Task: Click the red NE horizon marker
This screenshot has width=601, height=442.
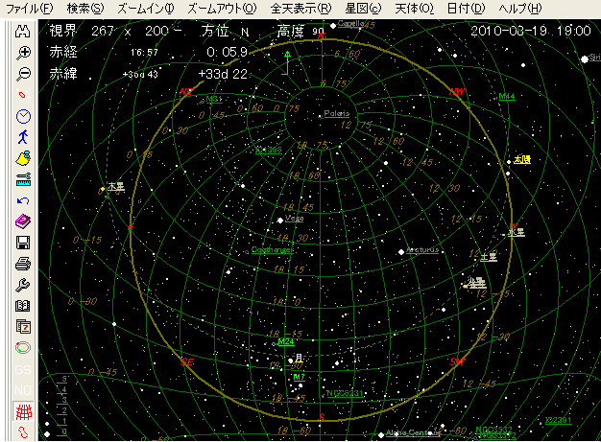Action: [x=186, y=92]
